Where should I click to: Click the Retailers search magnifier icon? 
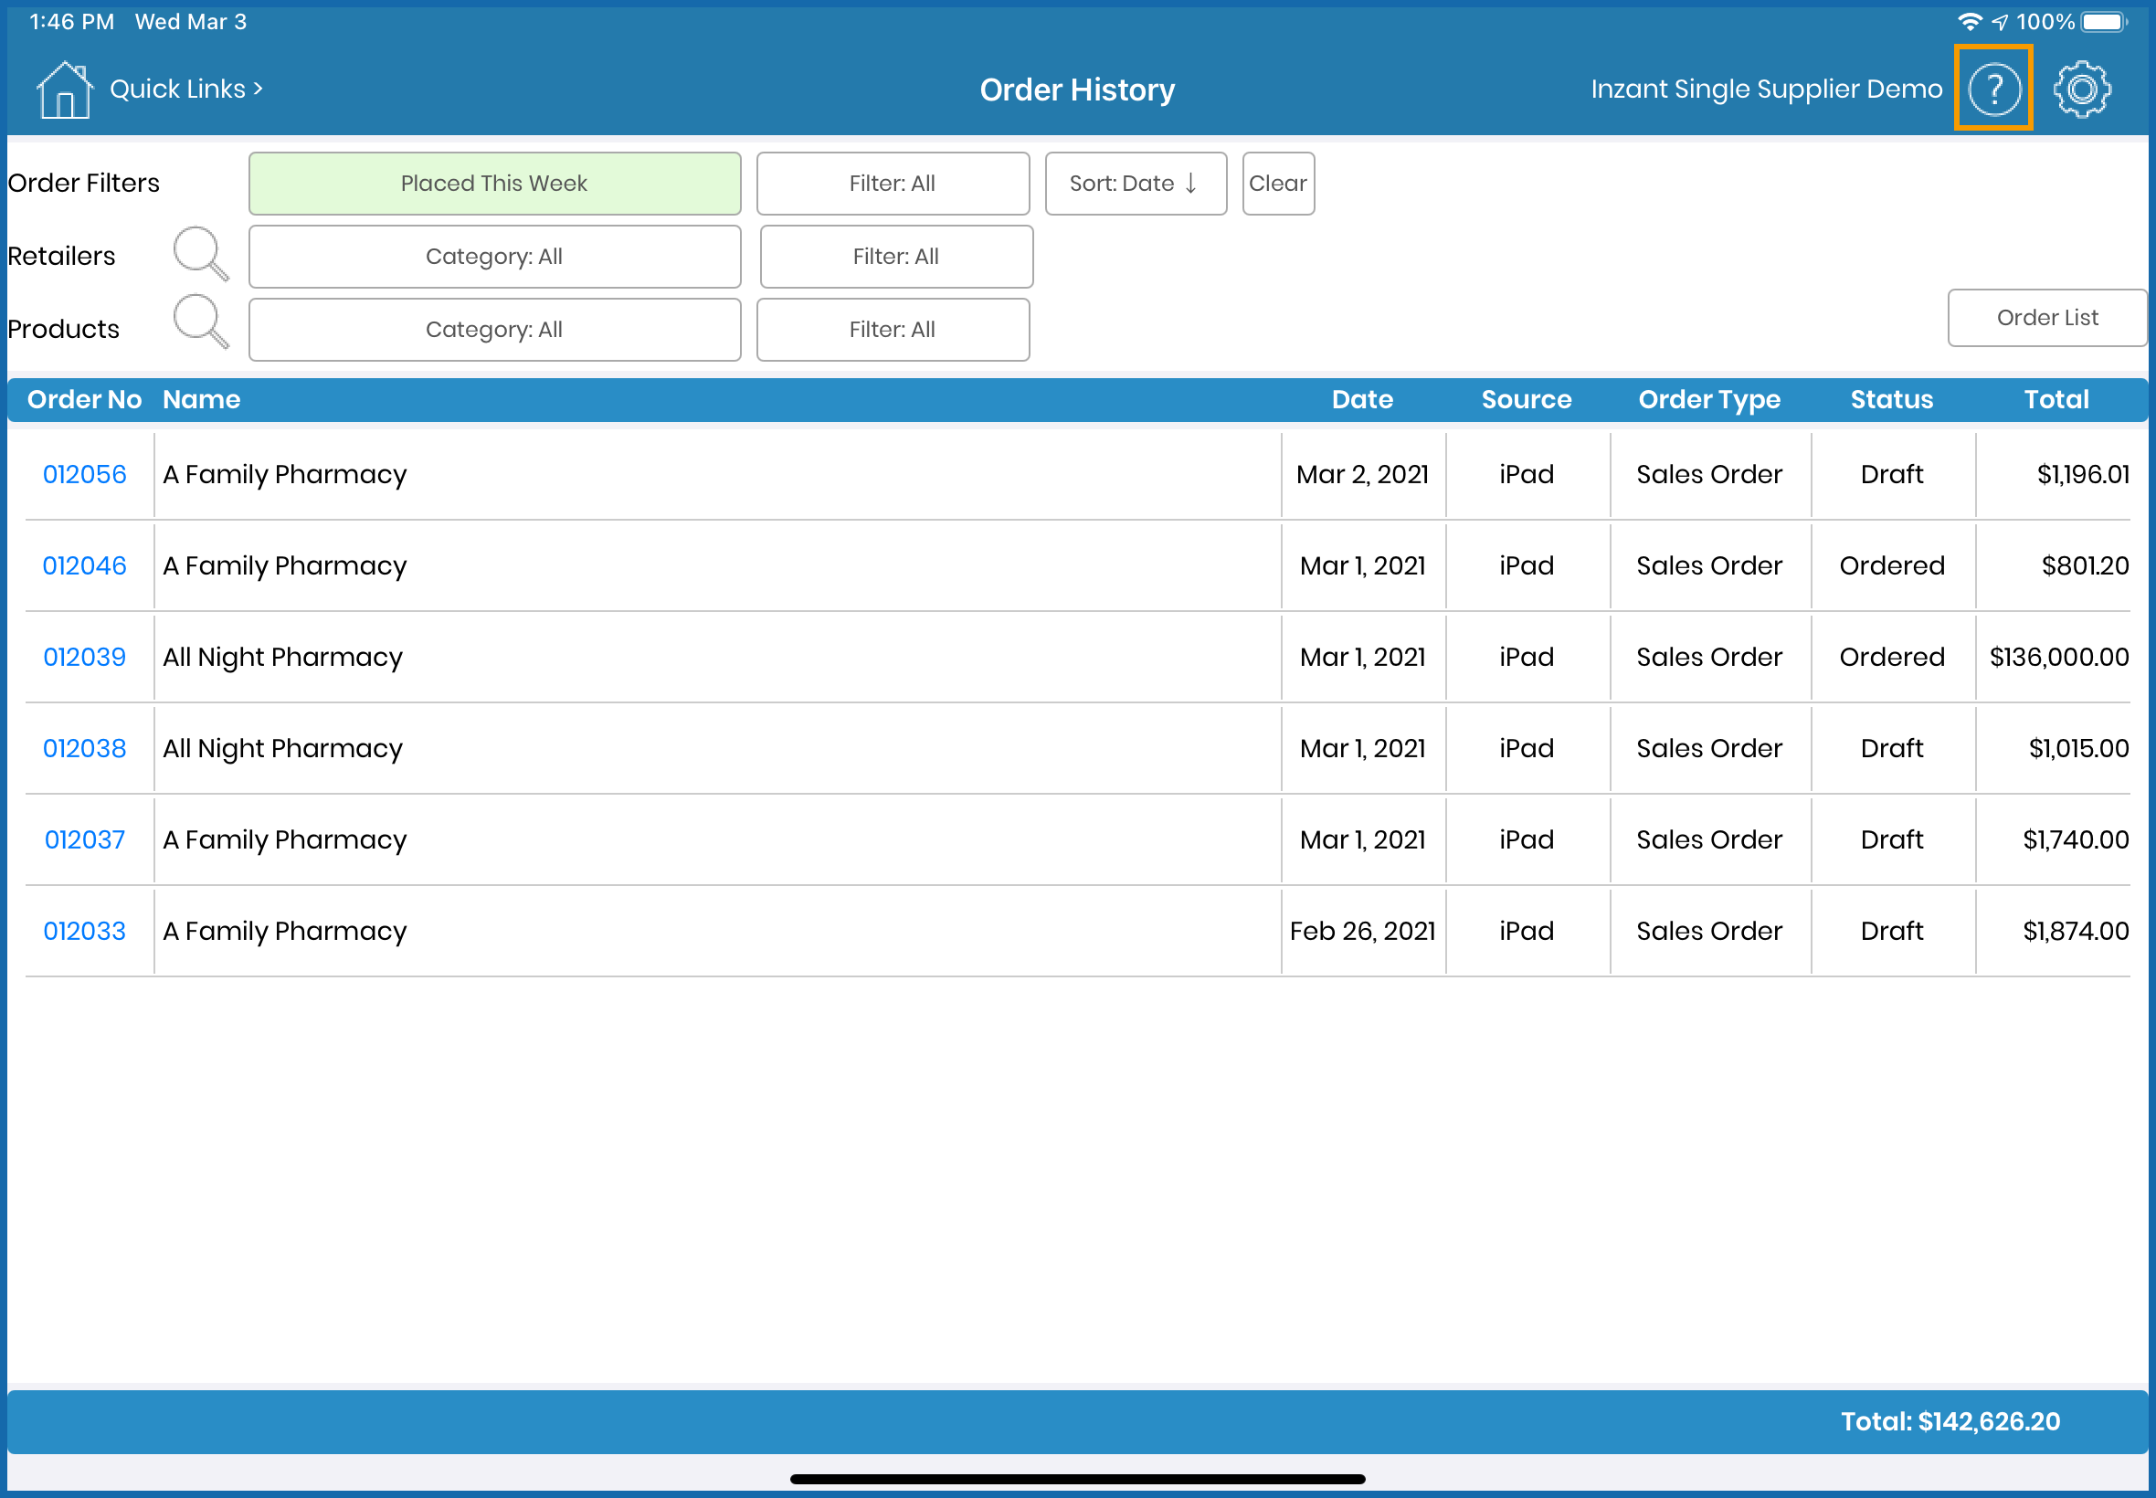(x=201, y=253)
